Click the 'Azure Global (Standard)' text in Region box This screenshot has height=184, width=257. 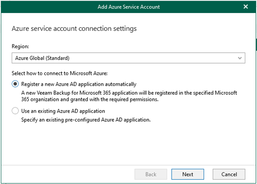[x=42, y=58]
